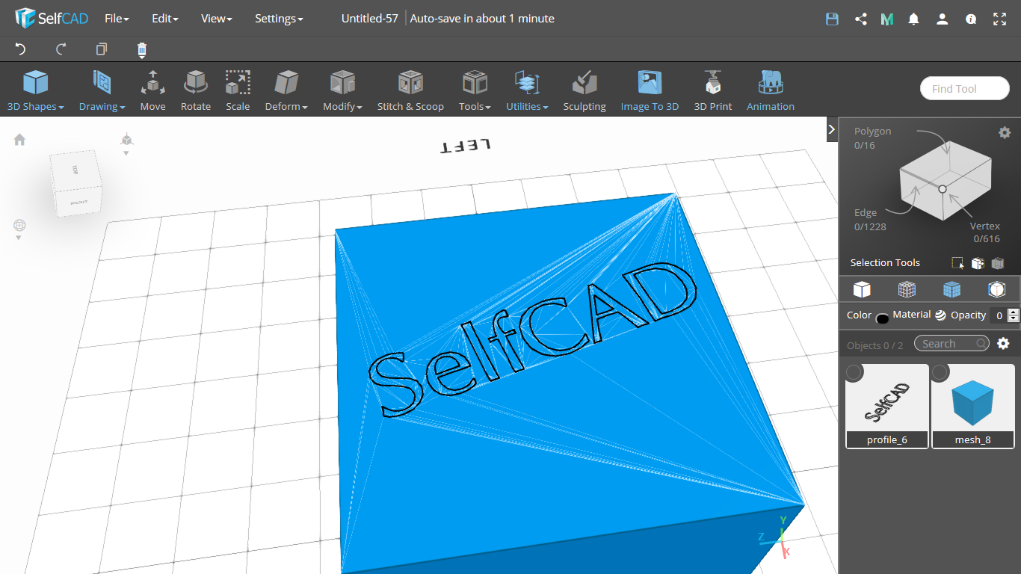Click the Redo arrow icon

pyautogui.click(x=61, y=49)
